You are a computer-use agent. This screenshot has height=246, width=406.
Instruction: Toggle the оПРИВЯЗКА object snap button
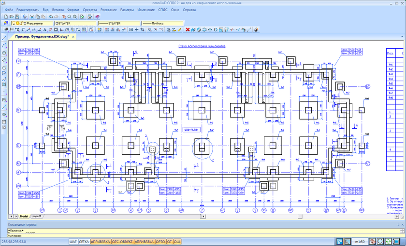click(100, 241)
